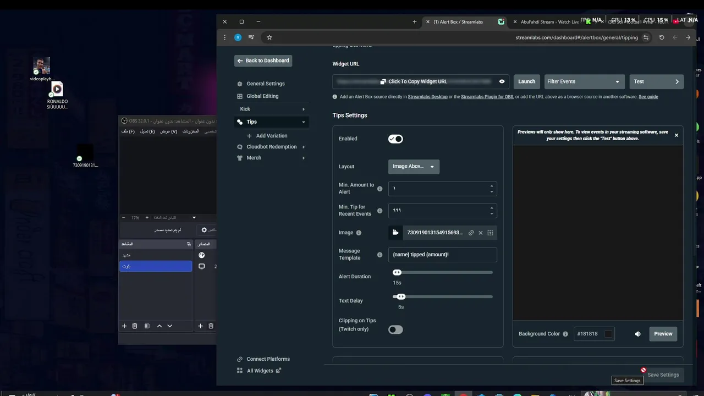Click Click To Copy Widget URL

413,81
